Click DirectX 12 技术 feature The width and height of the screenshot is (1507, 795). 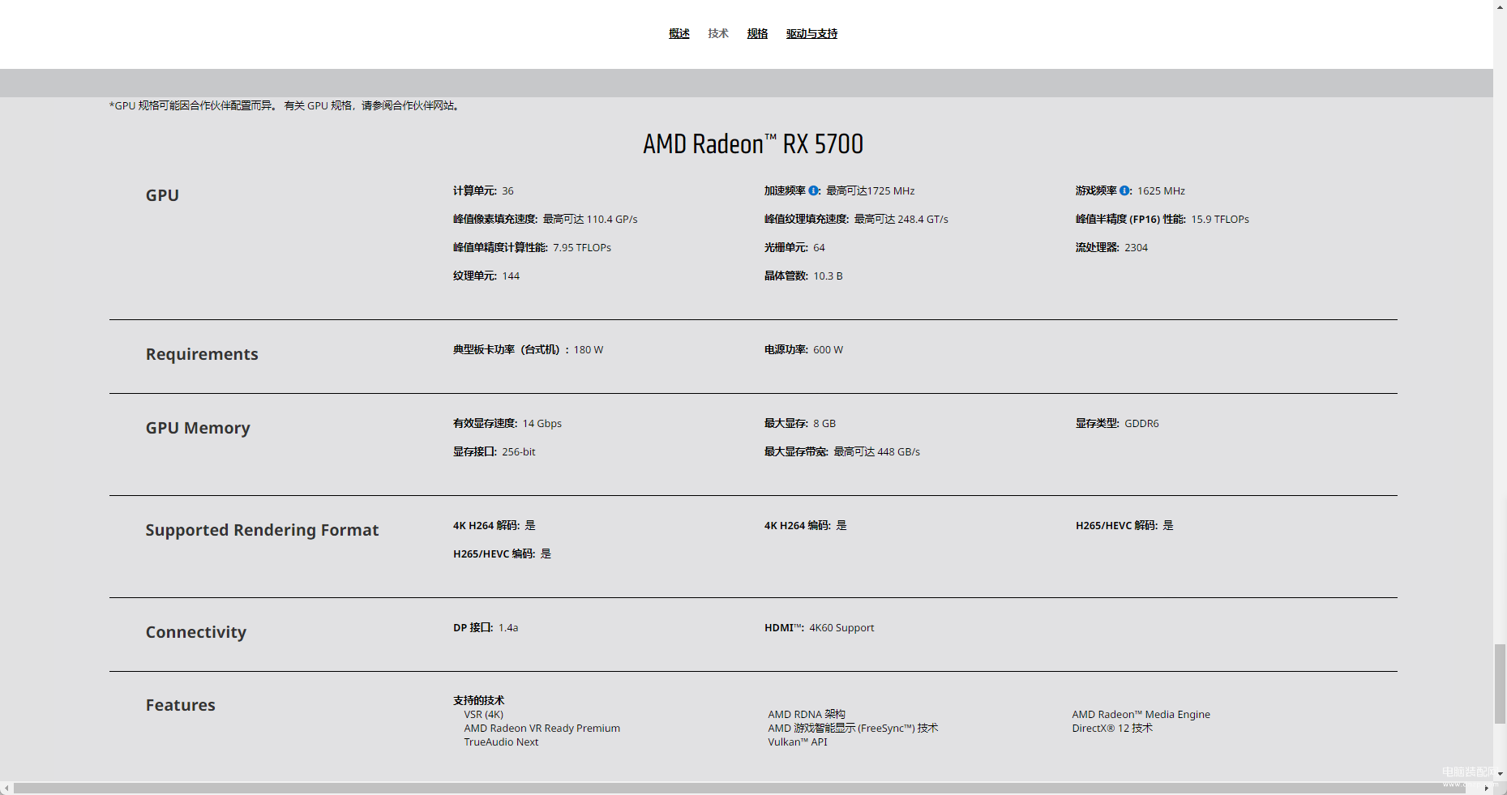[x=1112, y=728]
